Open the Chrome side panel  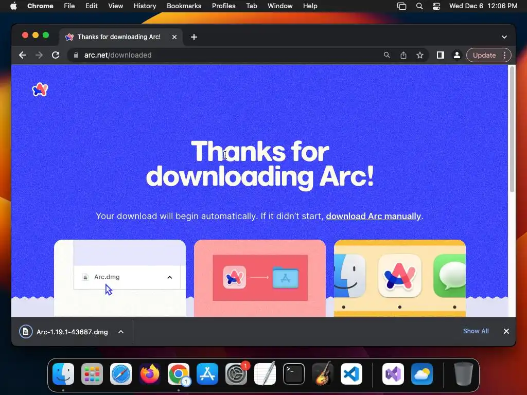tap(441, 55)
